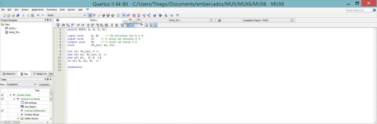
Task: Click the Undo arrow icon
Action: (x=38, y=15)
